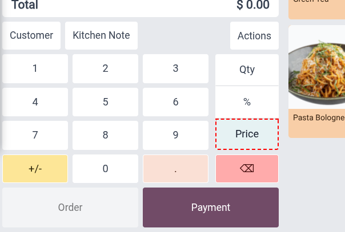Click the backspace delete icon key
Screen dimensions: 345x232
click(247, 169)
